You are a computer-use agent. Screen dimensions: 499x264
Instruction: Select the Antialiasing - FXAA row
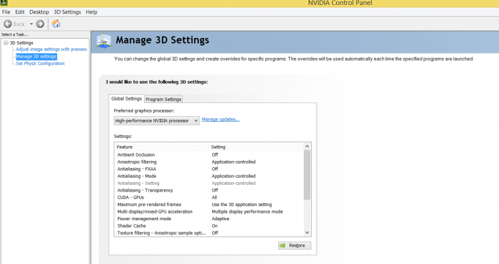click(209, 169)
